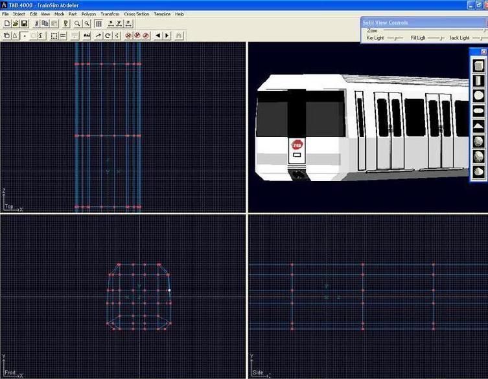Toggle point mode button with the dot
The image size is (488, 379).
pyautogui.click(x=25, y=36)
